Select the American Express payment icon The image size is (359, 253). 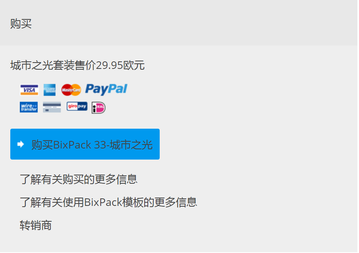coord(50,90)
